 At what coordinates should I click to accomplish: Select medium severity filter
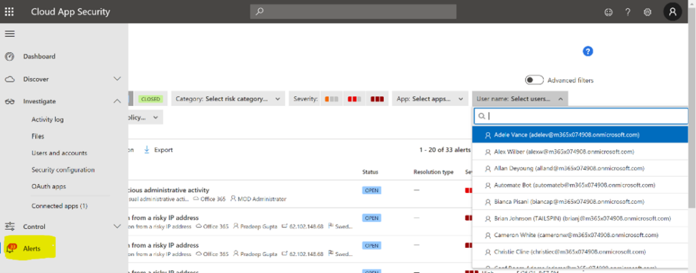[x=354, y=99]
